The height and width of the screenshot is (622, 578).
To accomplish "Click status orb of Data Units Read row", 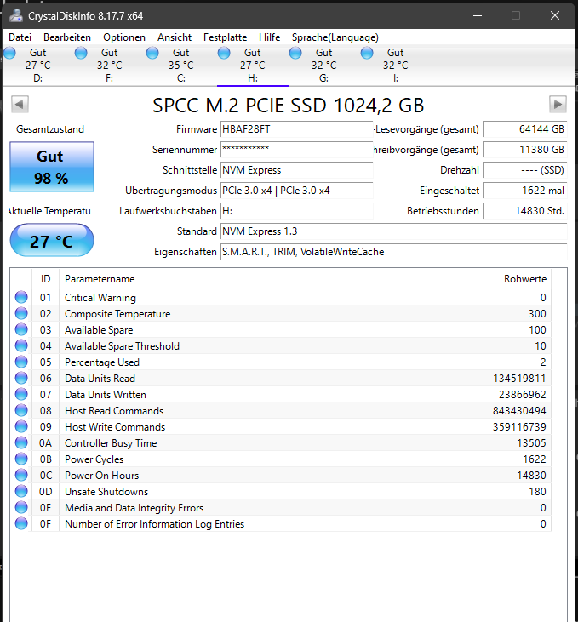I will click(x=21, y=378).
